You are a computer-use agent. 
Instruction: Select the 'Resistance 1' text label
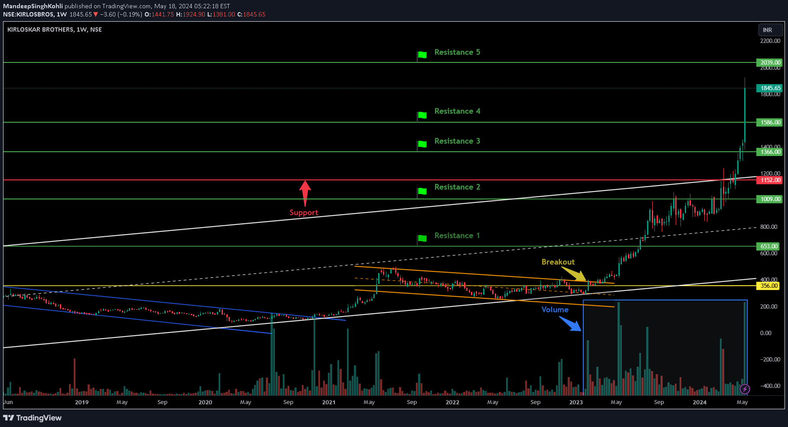(457, 235)
